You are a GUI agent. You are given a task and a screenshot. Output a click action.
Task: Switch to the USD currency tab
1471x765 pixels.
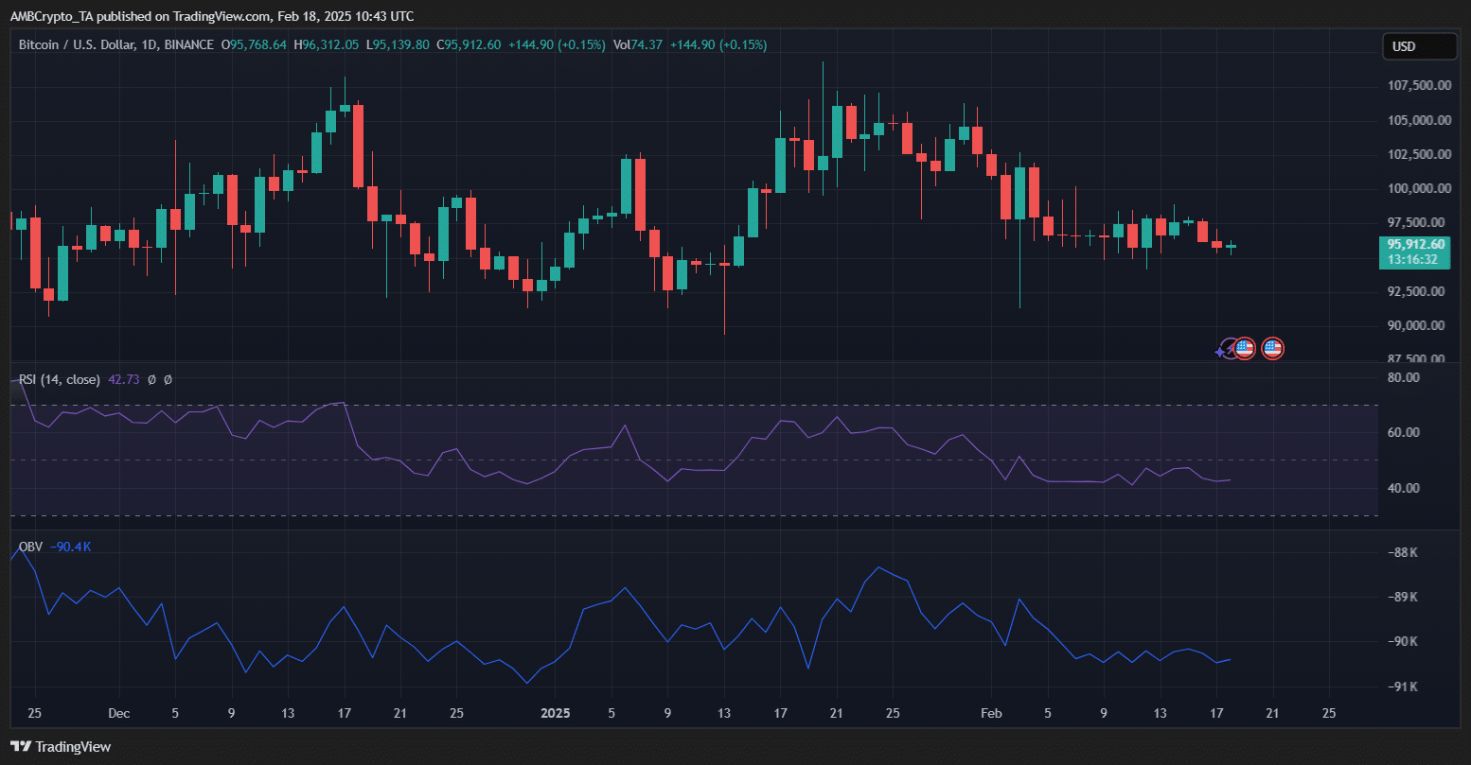pos(1418,44)
